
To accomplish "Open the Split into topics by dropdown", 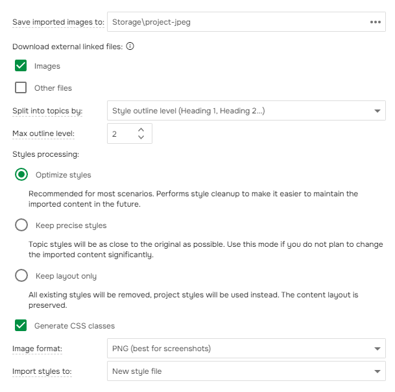I will point(246,111).
